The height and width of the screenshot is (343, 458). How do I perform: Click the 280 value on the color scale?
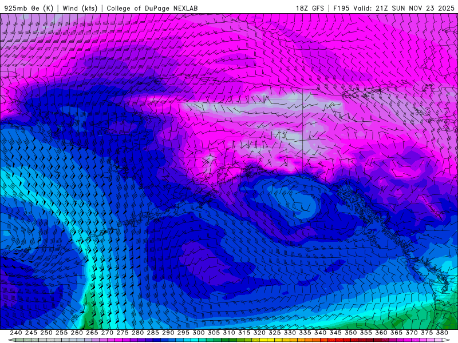pos(137,333)
